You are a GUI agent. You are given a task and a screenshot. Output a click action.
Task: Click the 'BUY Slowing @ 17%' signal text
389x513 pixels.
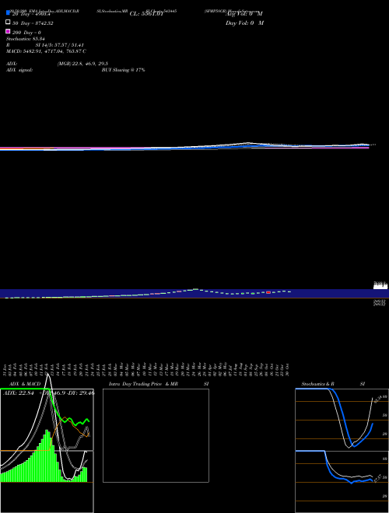(x=123, y=70)
